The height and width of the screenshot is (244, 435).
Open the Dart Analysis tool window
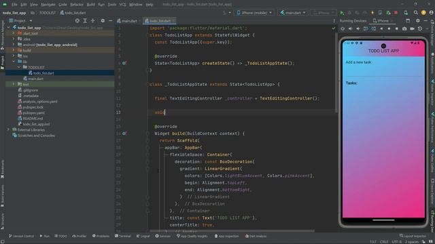click(256, 236)
